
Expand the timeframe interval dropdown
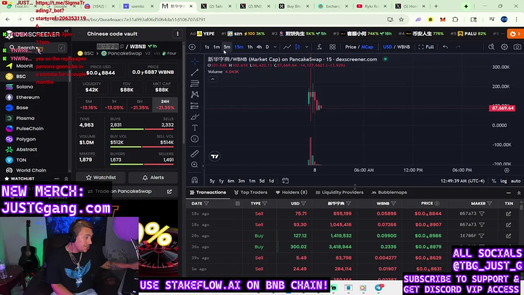(x=275, y=47)
